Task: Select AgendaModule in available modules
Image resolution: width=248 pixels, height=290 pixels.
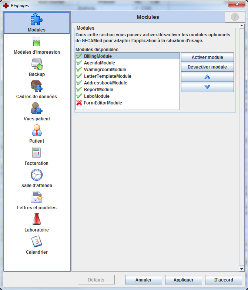Action: [99, 63]
